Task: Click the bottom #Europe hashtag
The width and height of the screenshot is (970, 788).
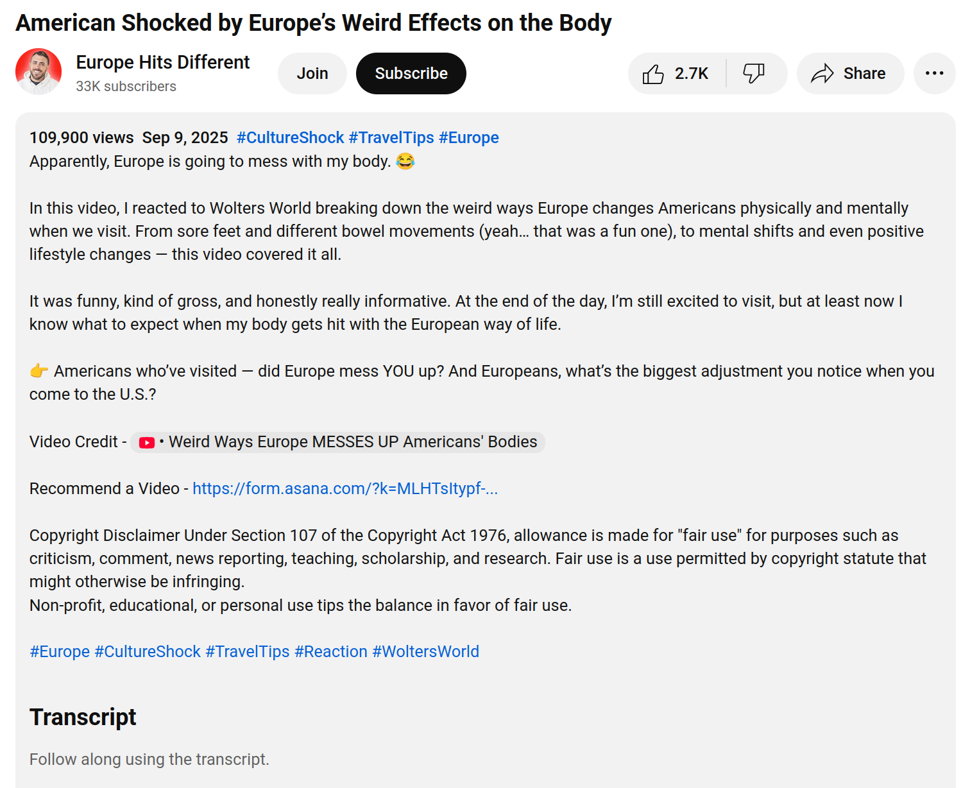Action: 60,652
